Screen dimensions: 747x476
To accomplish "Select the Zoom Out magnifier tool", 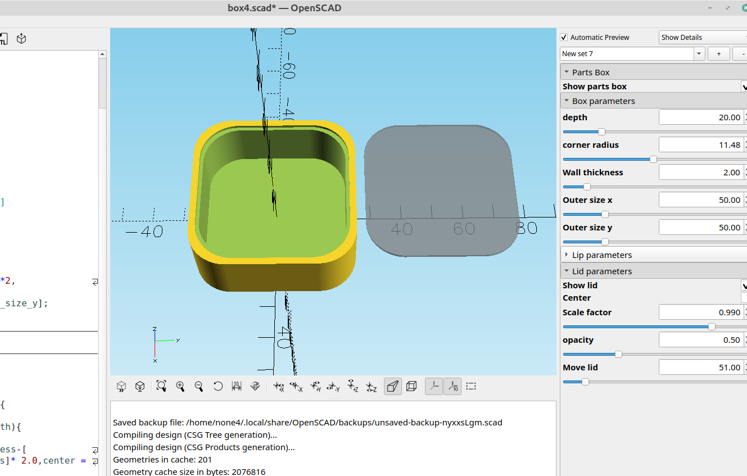I will point(198,386).
